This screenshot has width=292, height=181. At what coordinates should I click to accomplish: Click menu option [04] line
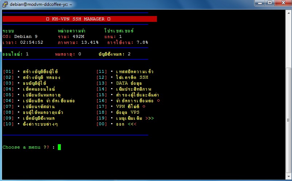coord(29,89)
